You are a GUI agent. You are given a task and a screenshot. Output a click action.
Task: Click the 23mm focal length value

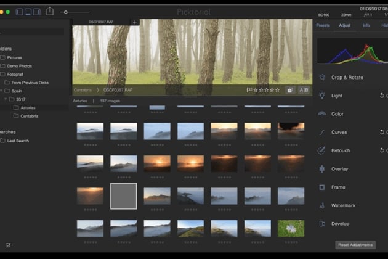346,15
